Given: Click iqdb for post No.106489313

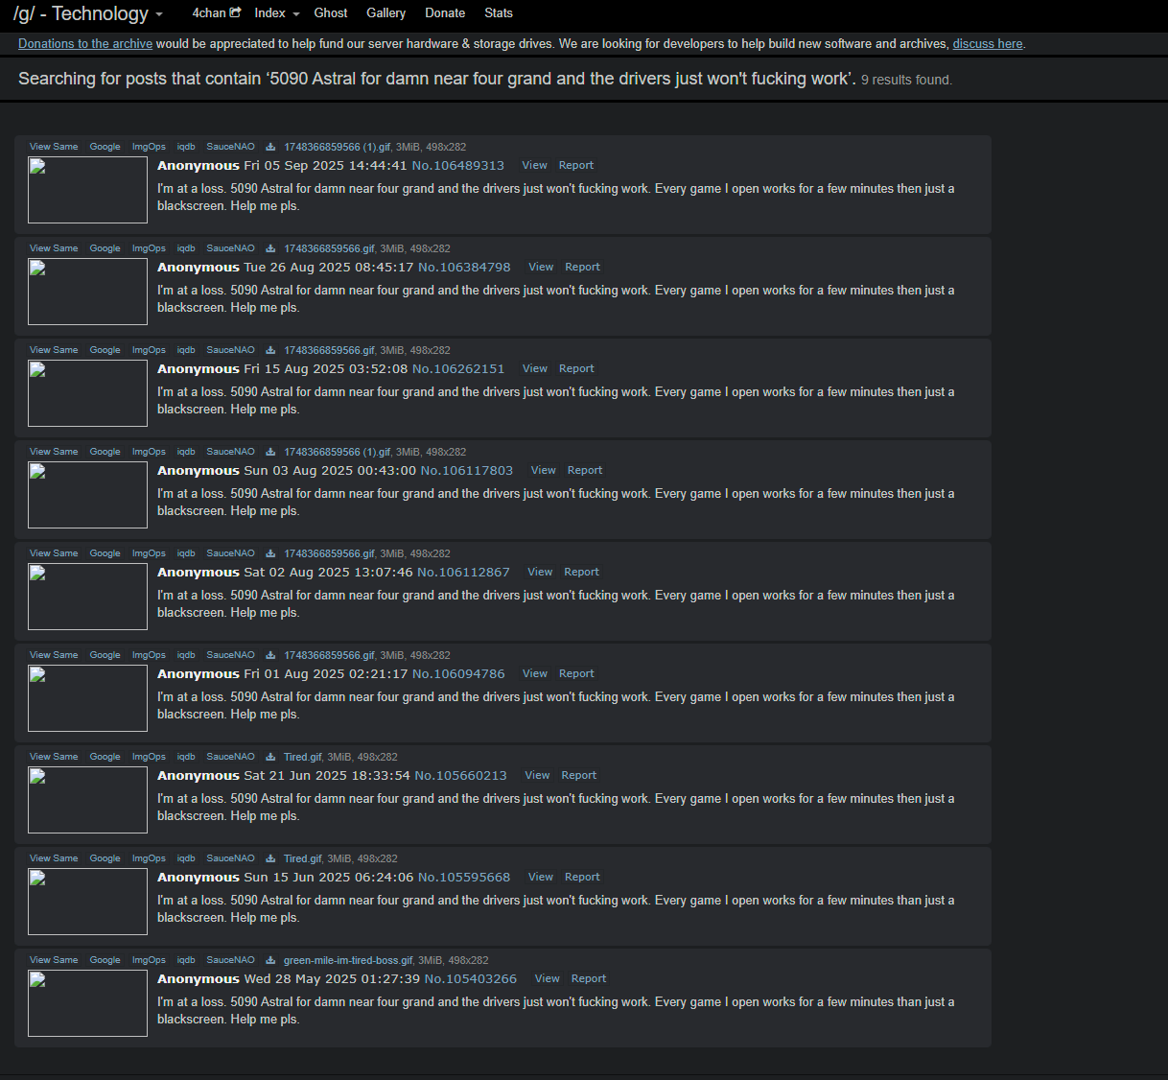Looking at the screenshot, I should [x=186, y=147].
